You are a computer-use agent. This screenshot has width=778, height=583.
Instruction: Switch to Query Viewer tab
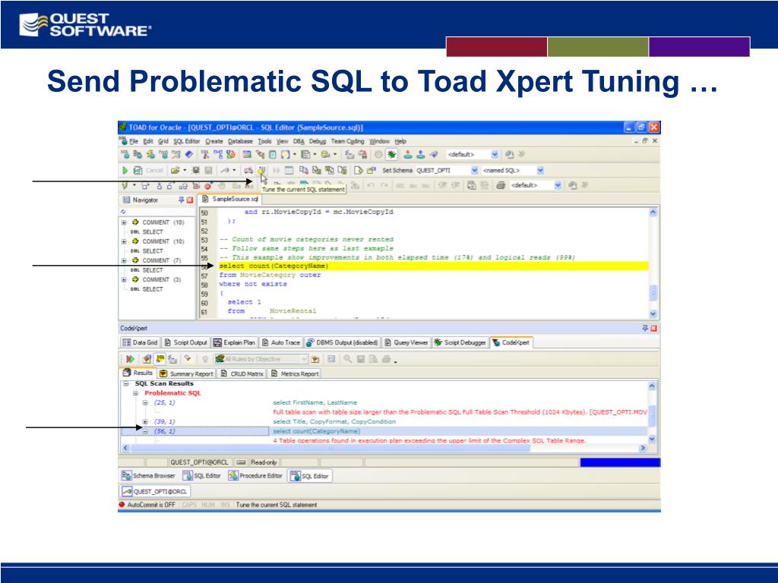[x=406, y=342]
